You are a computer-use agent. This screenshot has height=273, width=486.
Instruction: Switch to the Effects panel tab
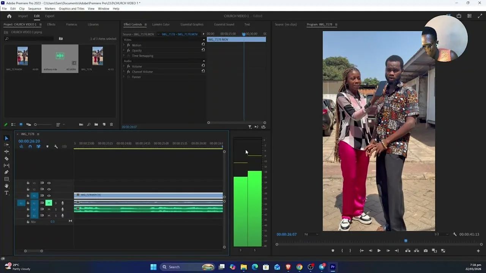pos(51,24)
